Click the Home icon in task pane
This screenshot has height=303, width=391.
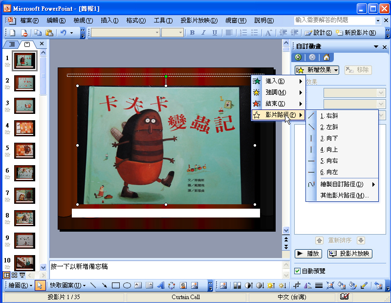326,57
